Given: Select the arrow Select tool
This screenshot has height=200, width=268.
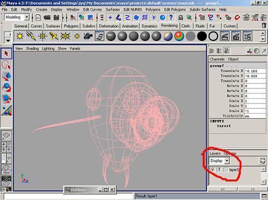Looking at the screenshot, I should [7, 53].
